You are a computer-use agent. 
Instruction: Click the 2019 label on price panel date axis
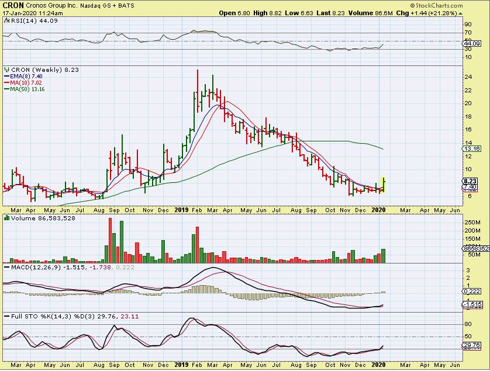(x=181, y=210)
